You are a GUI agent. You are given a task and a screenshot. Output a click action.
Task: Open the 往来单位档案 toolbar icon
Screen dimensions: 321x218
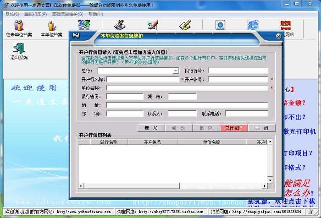point(19,28)
